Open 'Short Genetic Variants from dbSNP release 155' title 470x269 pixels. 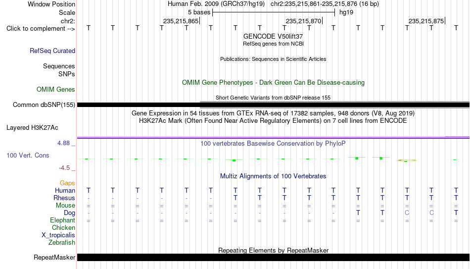coord(273,98)
